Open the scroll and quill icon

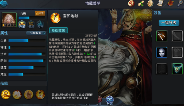click(160, 3)
